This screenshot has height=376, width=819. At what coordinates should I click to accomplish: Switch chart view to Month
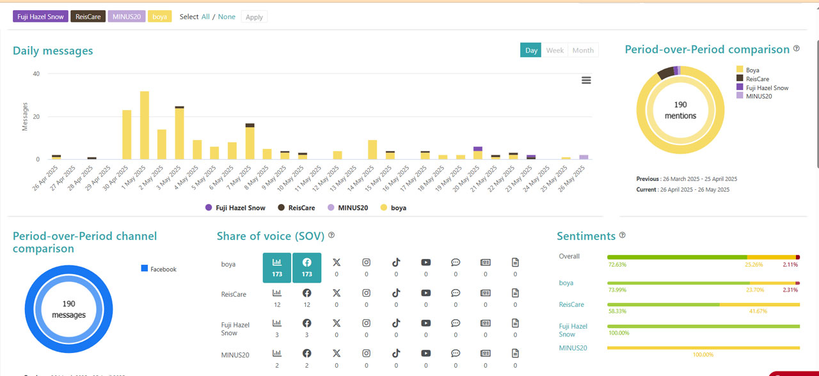pyautogui.click(x=583, y=51)
